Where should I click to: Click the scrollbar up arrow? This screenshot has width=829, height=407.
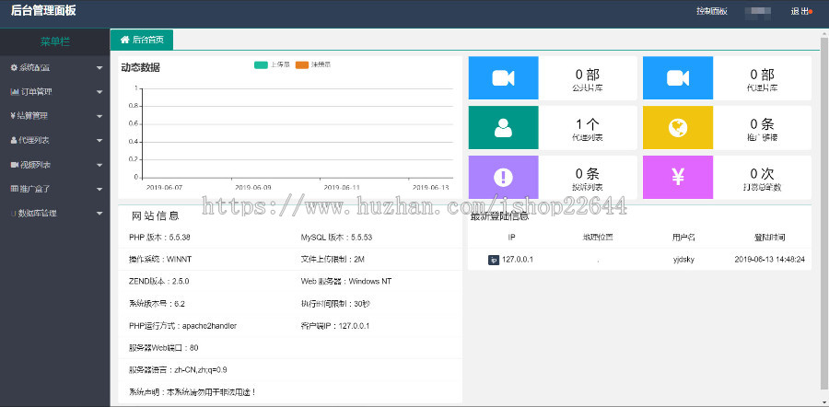click(824, 33)
